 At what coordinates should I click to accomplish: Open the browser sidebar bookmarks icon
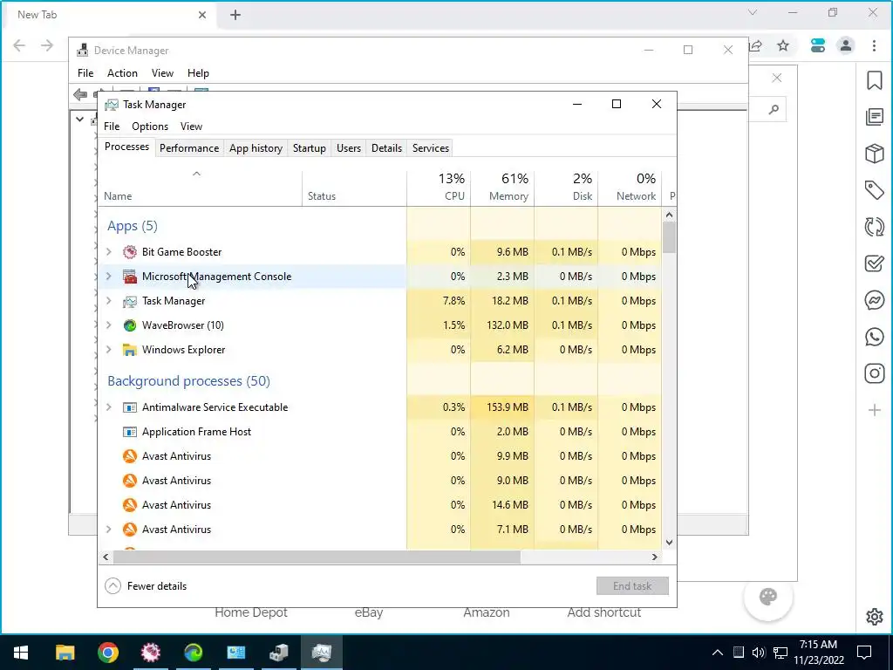point(874,80)
